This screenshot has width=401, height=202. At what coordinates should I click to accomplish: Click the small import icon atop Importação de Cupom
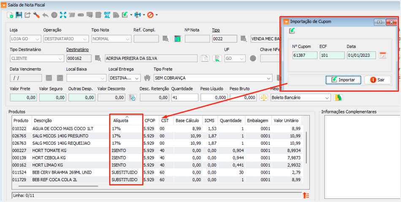pyautogui.click(x=292, y=31)
